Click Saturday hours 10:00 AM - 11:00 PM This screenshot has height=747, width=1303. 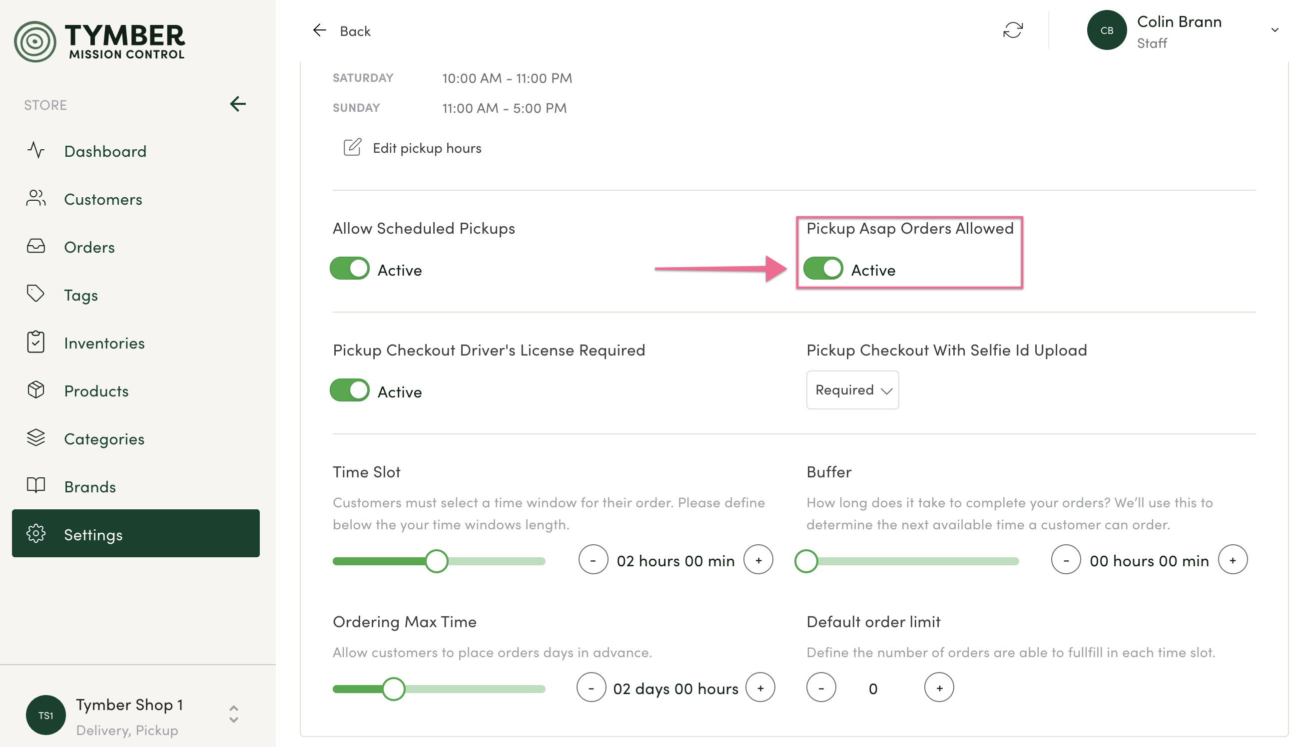(508, 78)
